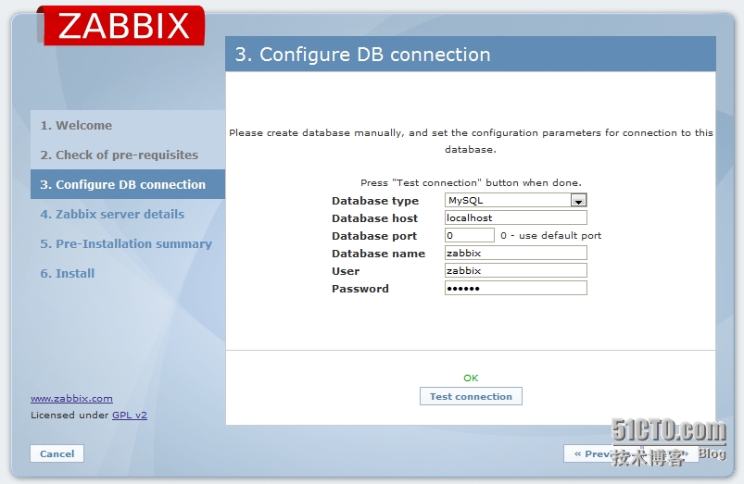This screenshot has height=484, width=744.
Task: Click the 'Press "Test connection" button when done.' text
Action: pyautogui.click(x=471, y=183)
